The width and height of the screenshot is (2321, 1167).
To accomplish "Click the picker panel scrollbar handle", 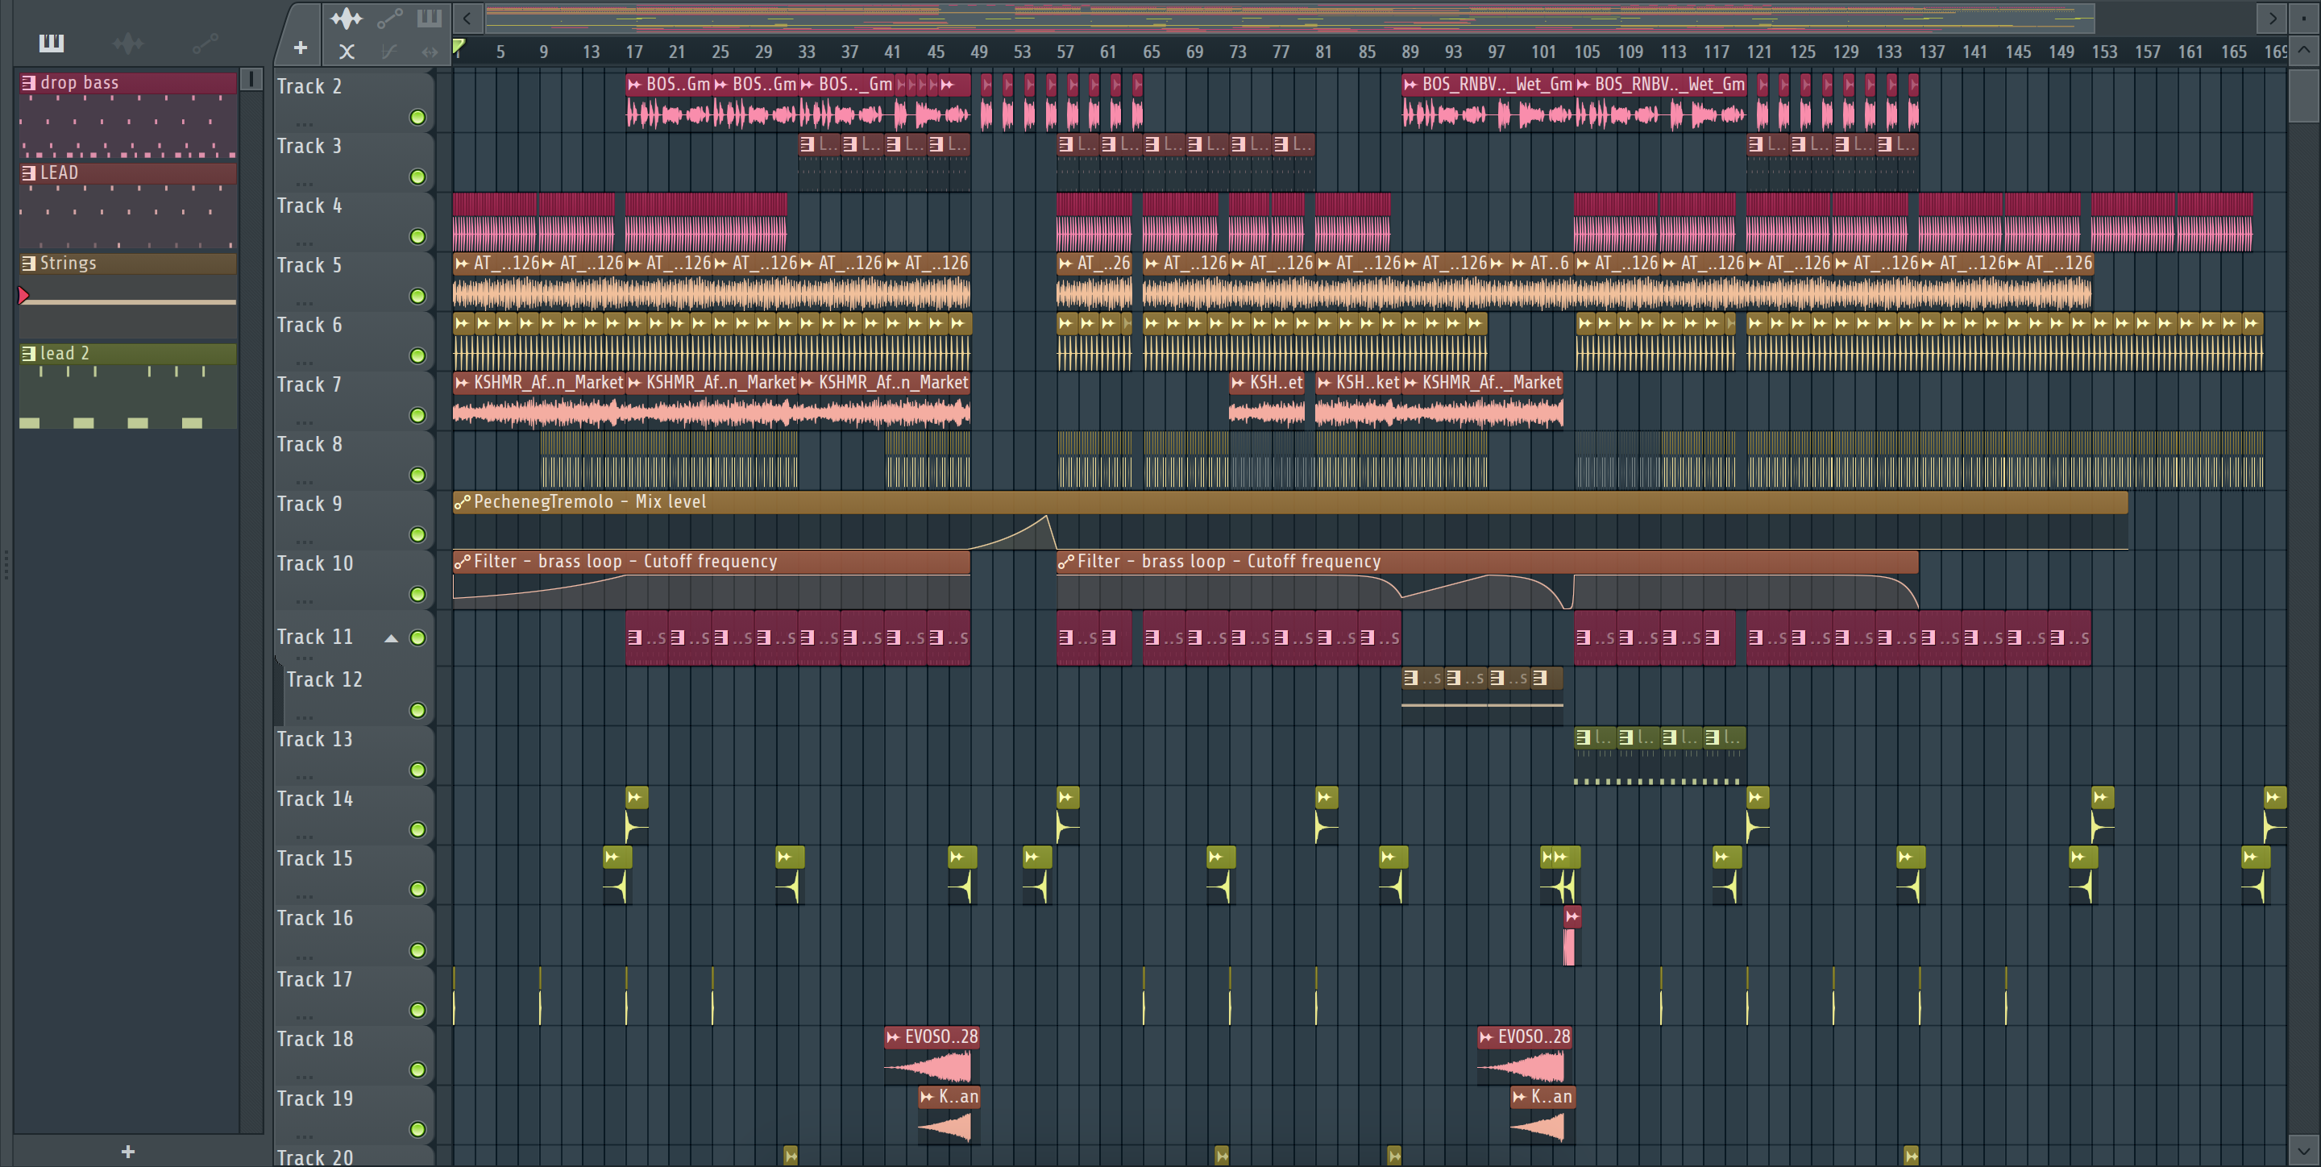I will (251, 79).
